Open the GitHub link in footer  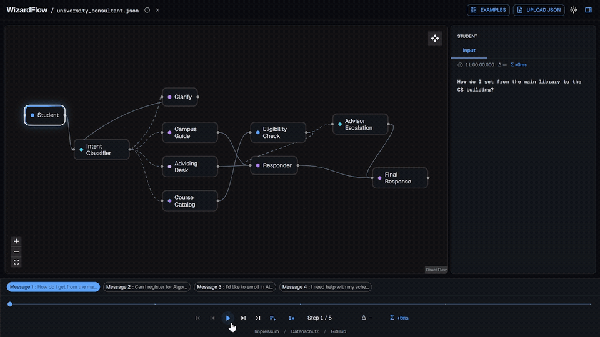point(338,331)
